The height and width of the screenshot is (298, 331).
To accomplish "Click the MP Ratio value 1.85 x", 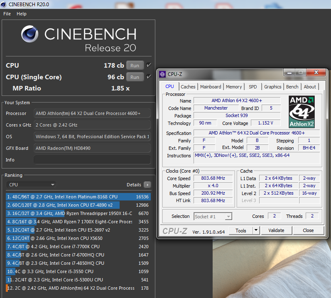I will click(120, 88).
